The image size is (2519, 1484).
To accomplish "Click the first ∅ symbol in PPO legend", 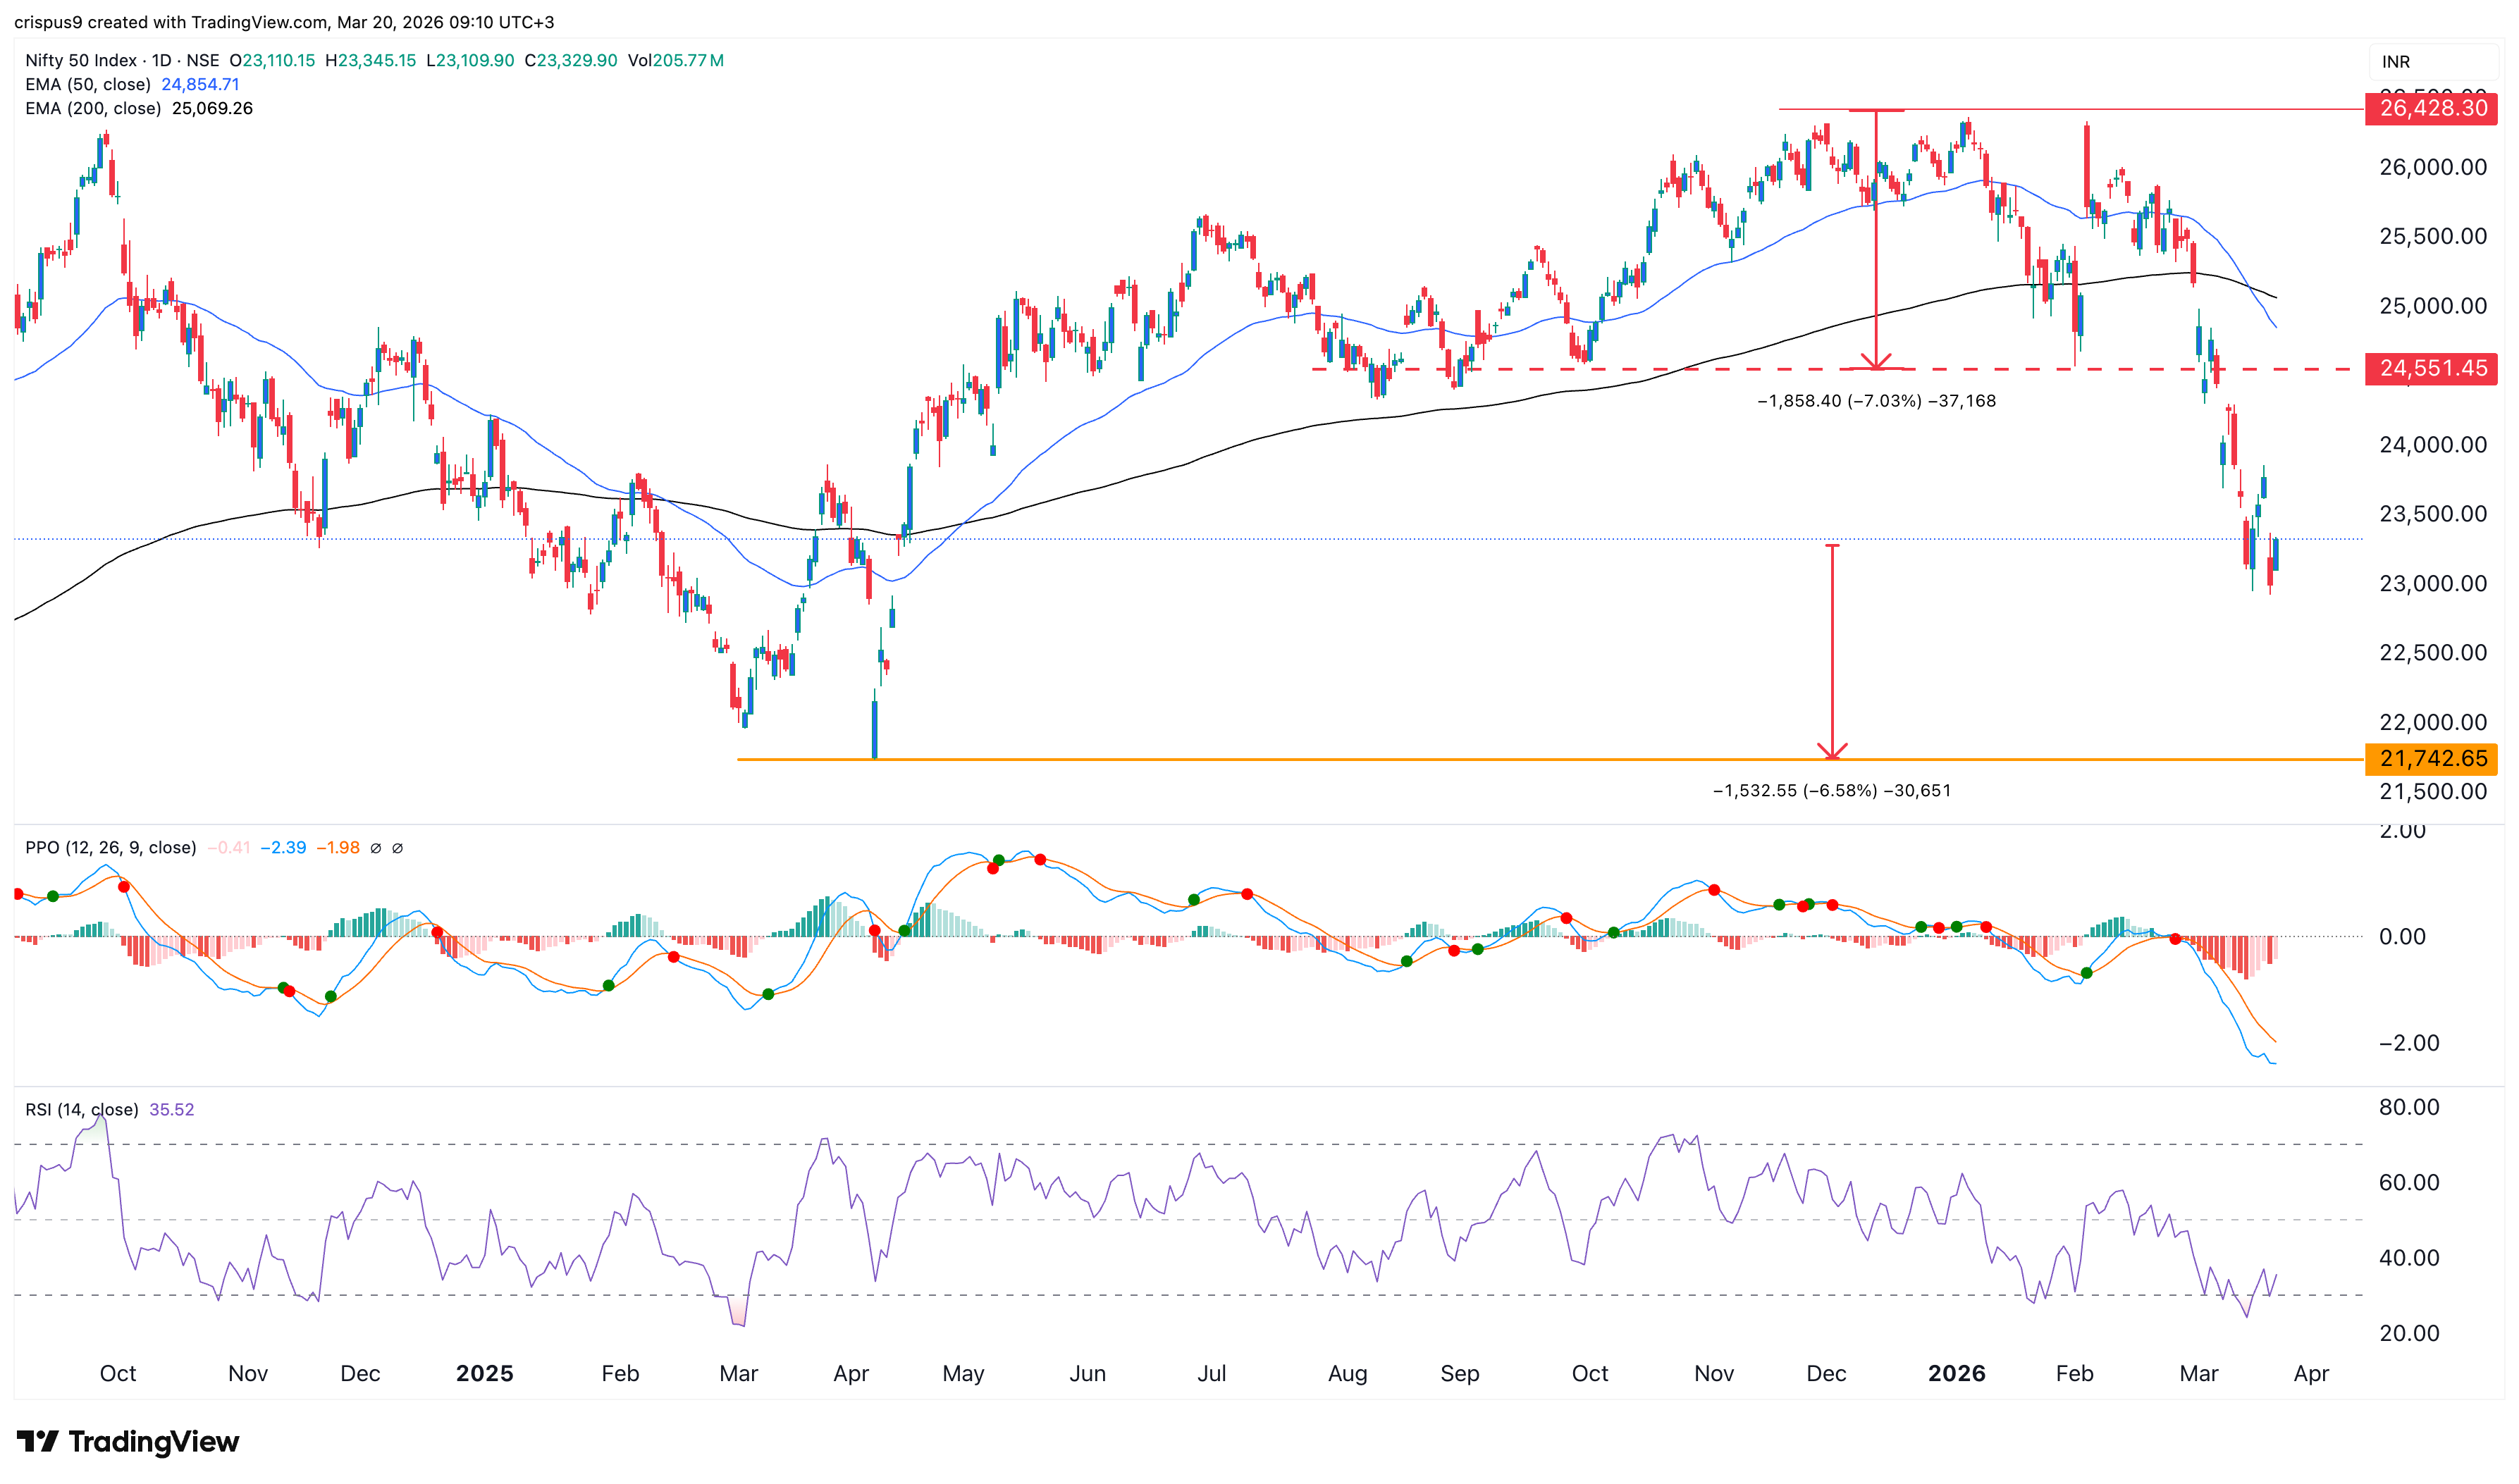I will point(376,848).
